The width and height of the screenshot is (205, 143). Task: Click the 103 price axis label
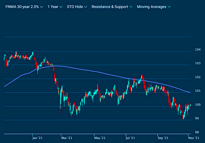tap(197, 63)
